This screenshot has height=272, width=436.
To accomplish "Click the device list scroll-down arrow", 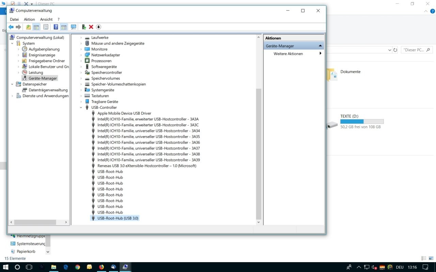I will (x=259, y=222).
